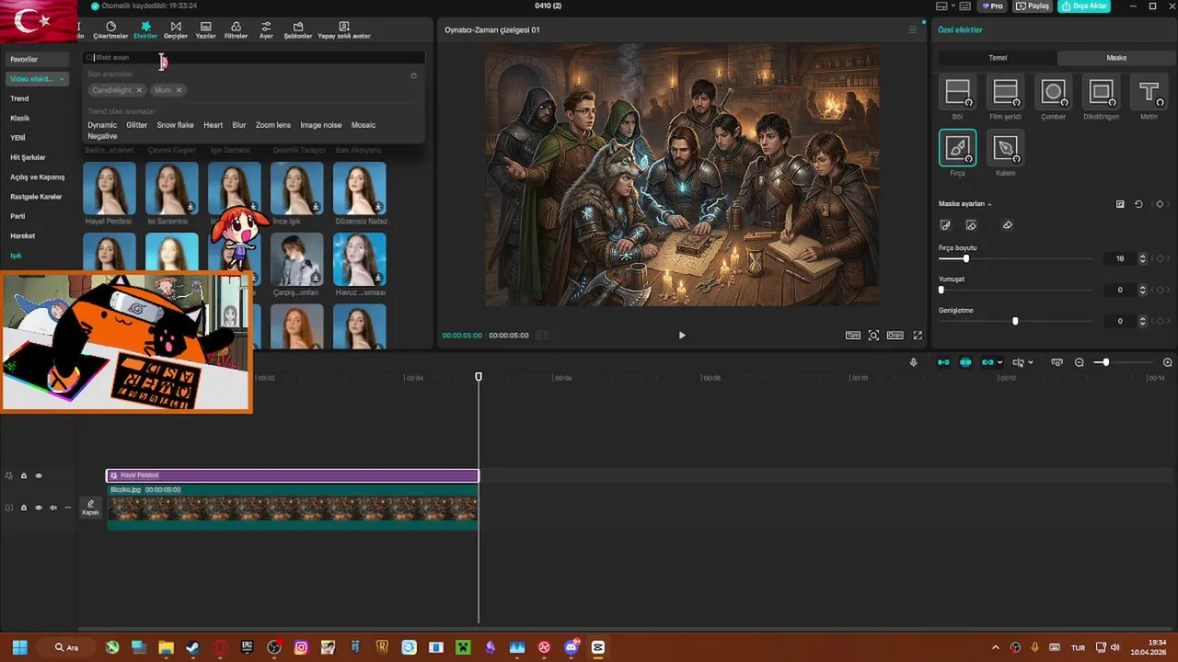Screen dimensions: 1178x662
Task: Pick the Film şeridi mask shape
Action: pos(1005,92)
